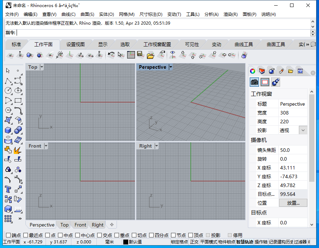Enable the 点 object snap
This screenshot has height=248, width=319.
click(x=47, y=235)
